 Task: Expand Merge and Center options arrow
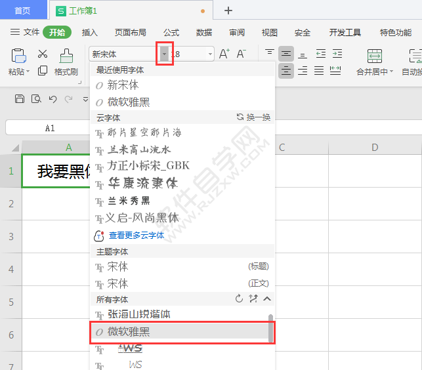[x=392, y=72]
